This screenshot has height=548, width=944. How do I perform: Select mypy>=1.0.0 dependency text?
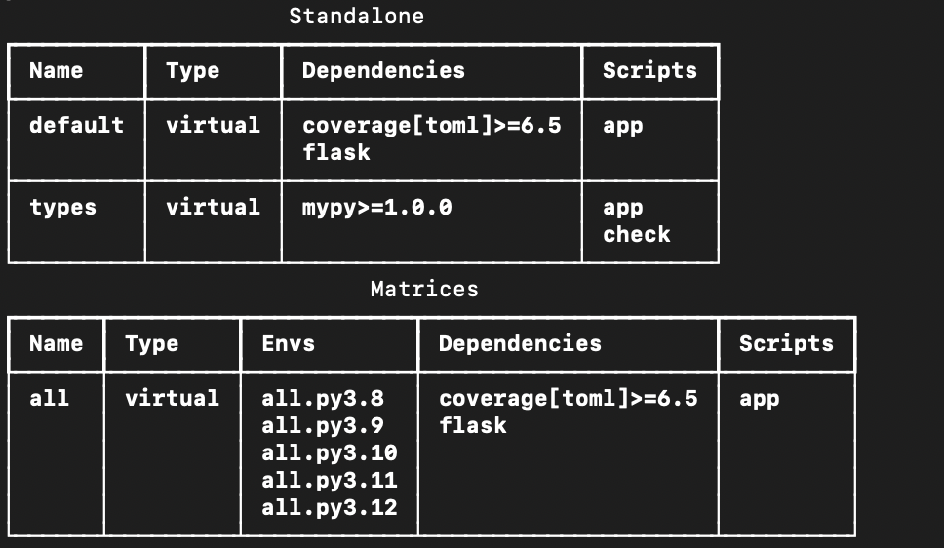(376, 208)
